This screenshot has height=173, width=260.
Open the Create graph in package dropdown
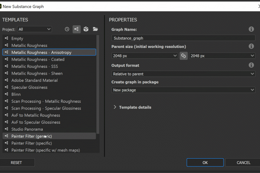tap(183, 90)
